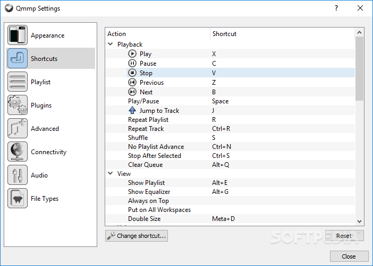373x266 pixels.
Task: Select the Plugins label in sidebar
Action: coord(41,105)
